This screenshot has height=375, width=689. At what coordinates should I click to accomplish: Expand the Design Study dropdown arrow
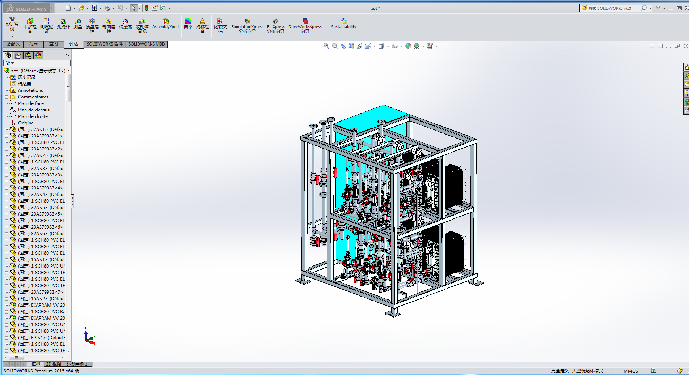pyautogui.click(x=12, y=36)
